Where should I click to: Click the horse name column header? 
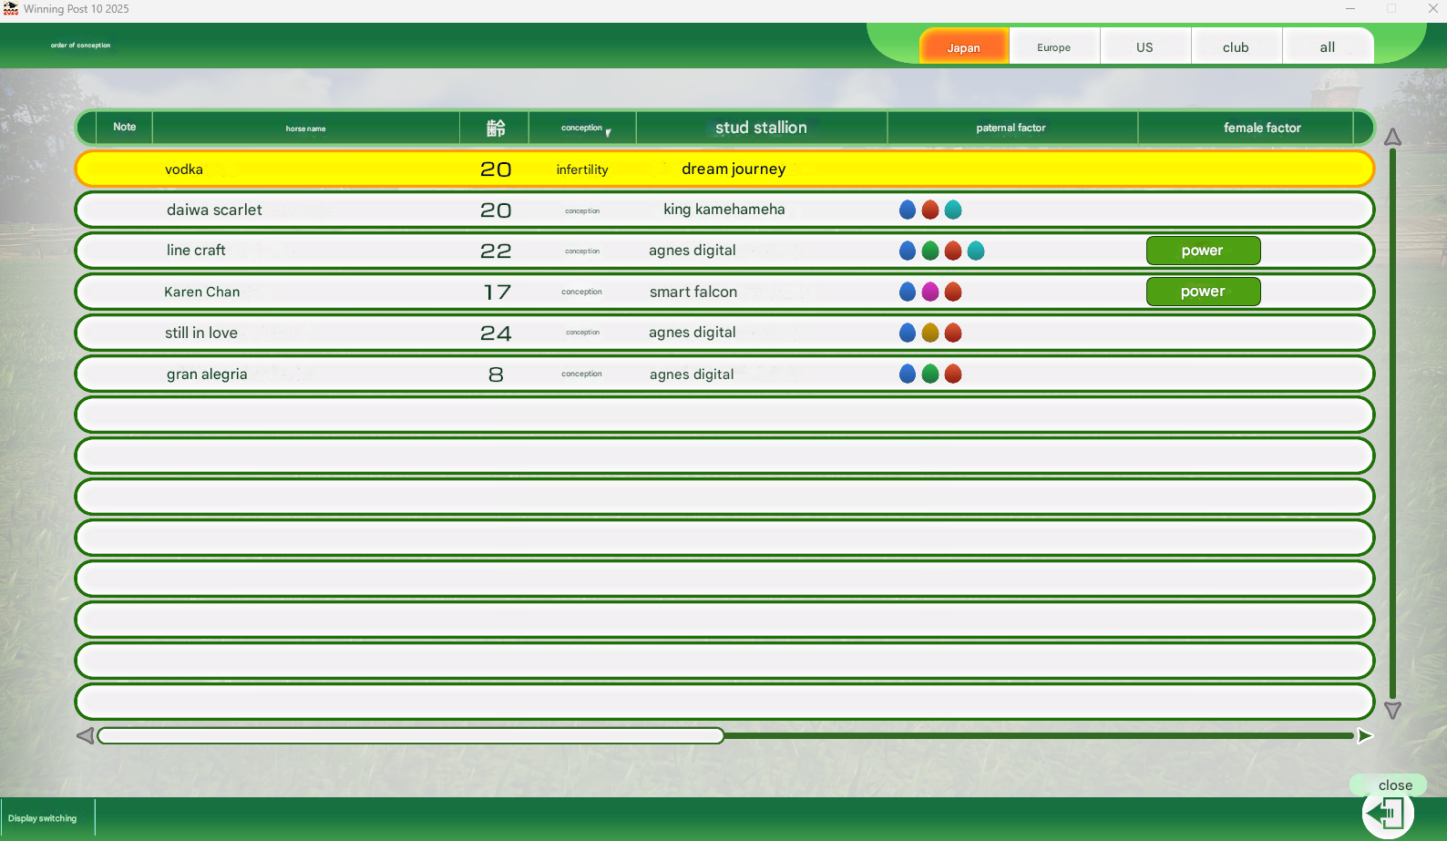tap(306, 128)
